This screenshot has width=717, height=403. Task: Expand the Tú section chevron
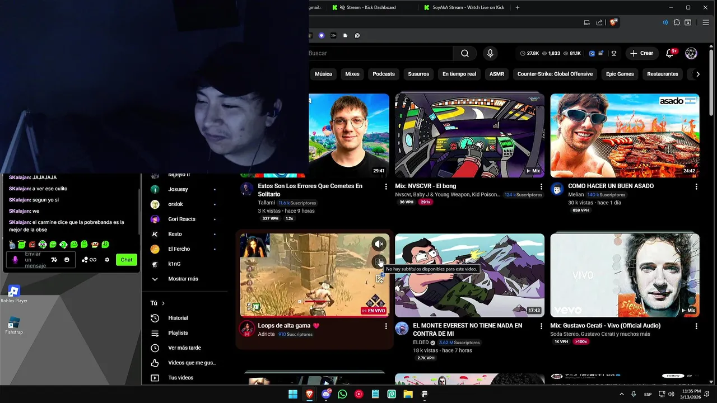[163, 303]
